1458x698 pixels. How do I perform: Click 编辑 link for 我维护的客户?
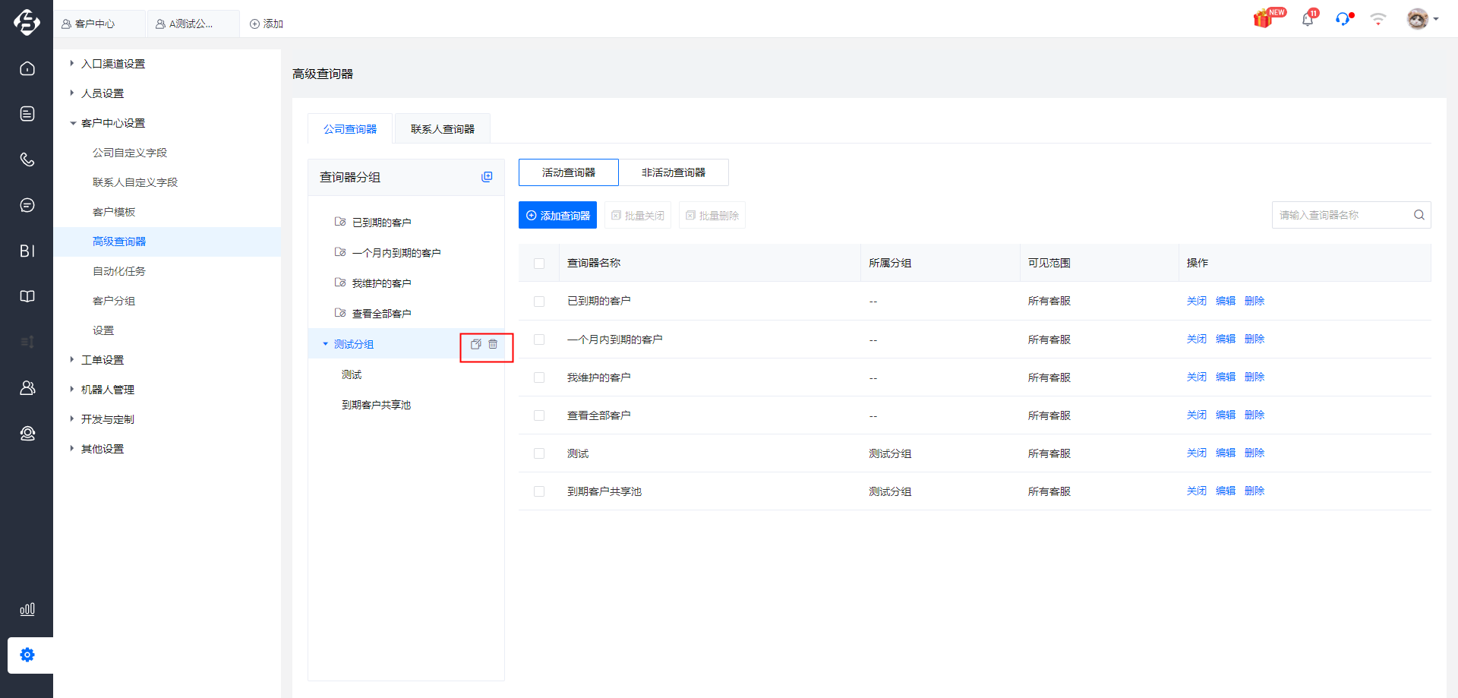pos(1226,377)
